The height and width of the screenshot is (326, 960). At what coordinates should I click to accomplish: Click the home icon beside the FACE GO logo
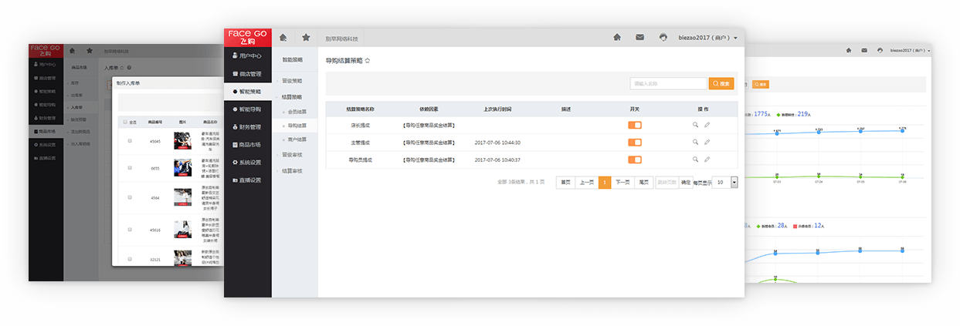283,38
